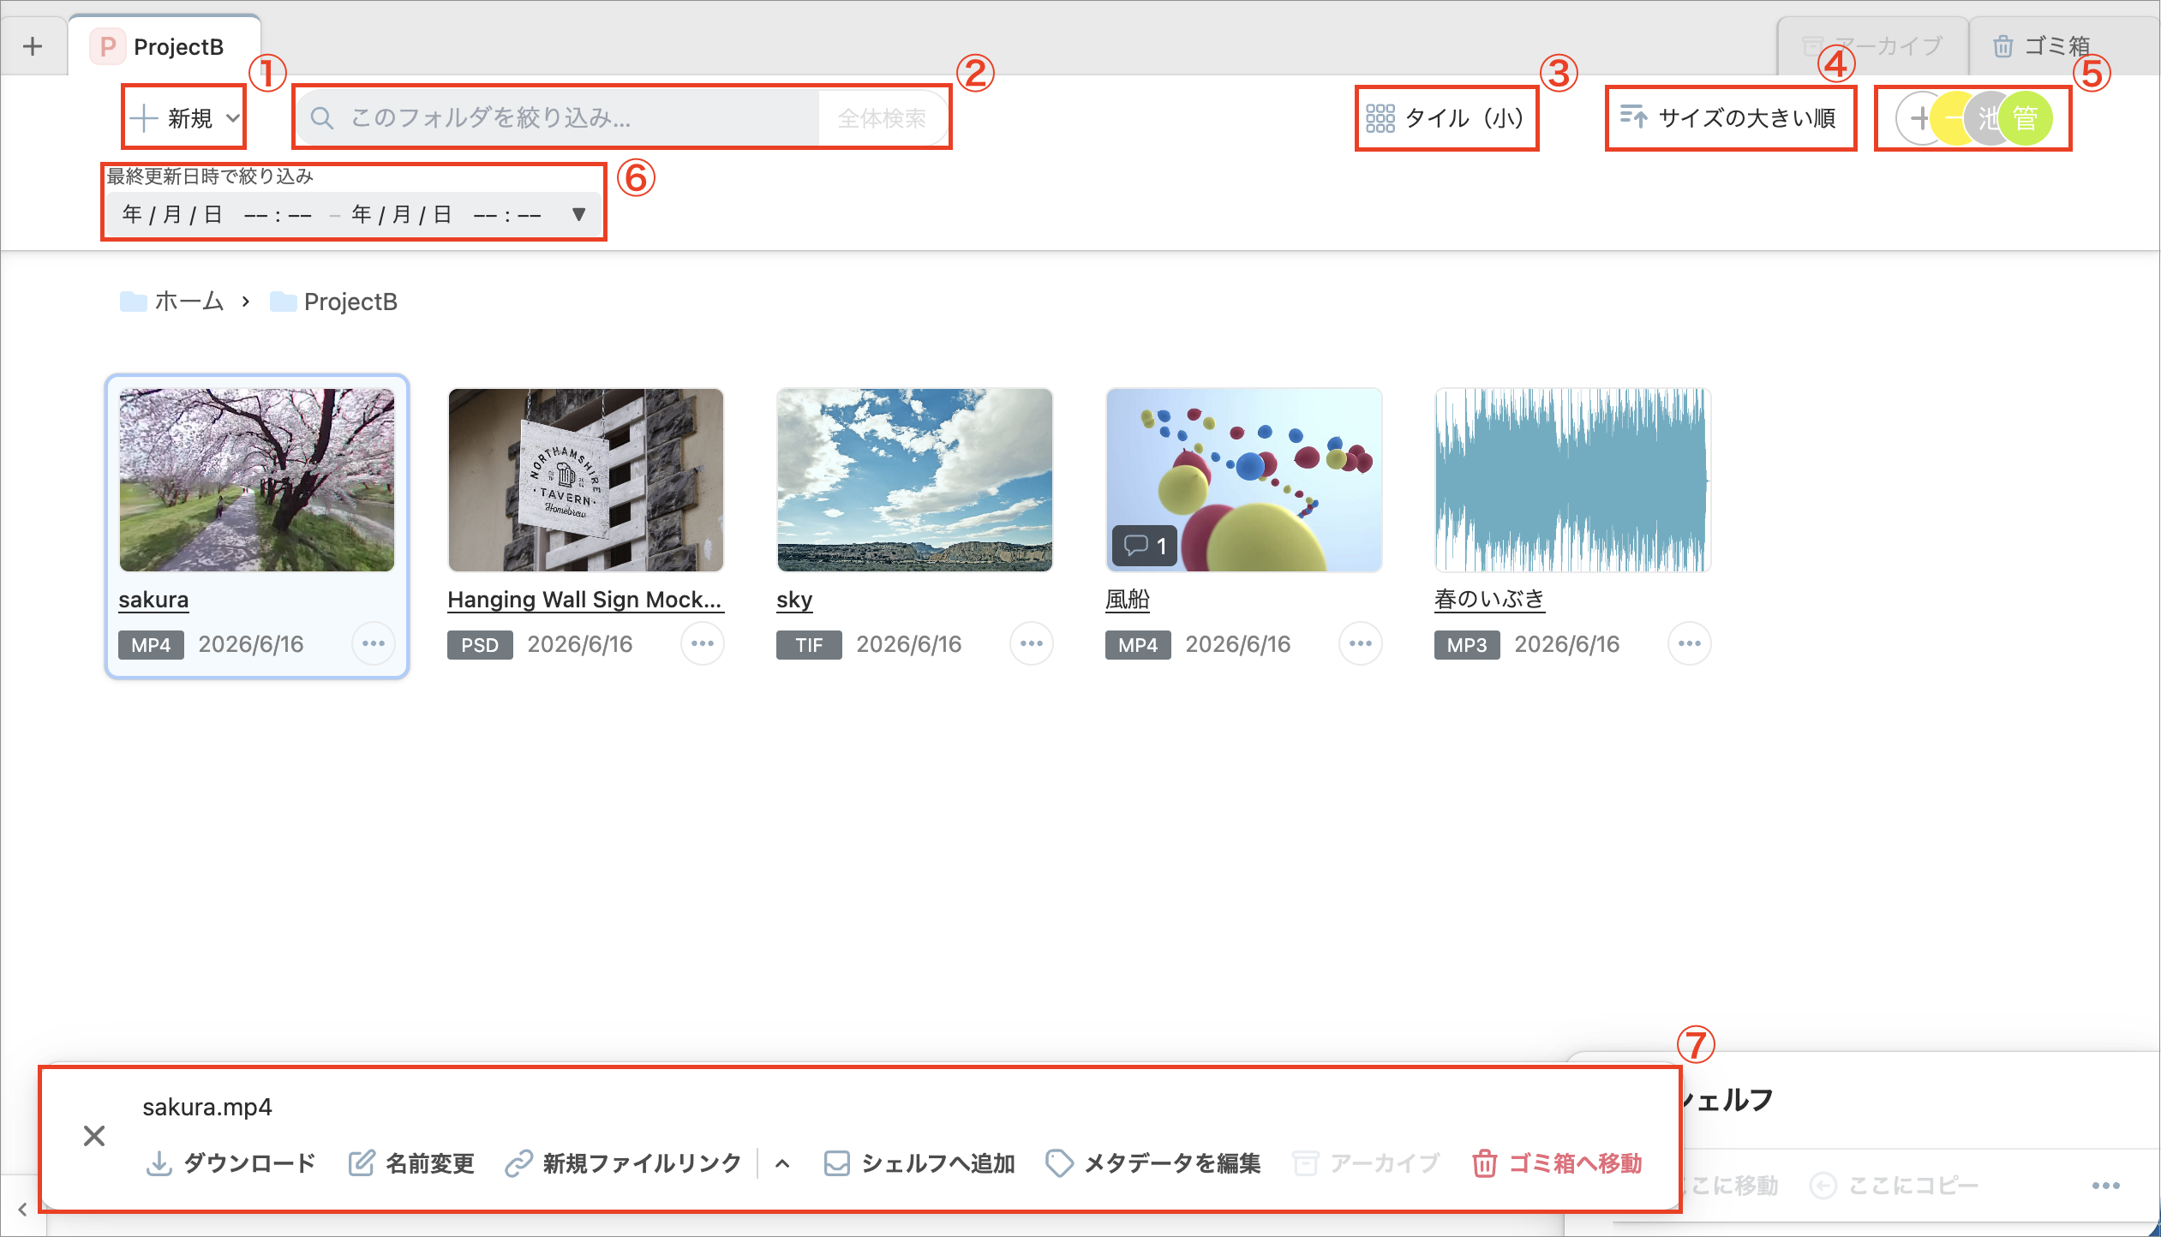Viewport: 2161px width, 1237px height.
Task: Click the ゴミ箱へ移動 button
Action: (1557, 1163)
